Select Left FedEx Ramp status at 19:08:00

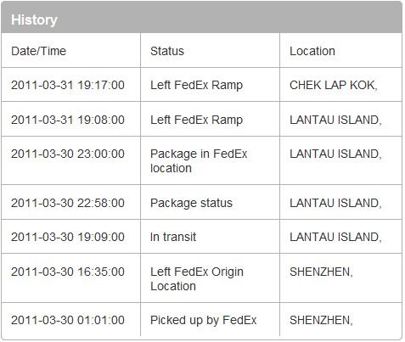click(196, 120)
